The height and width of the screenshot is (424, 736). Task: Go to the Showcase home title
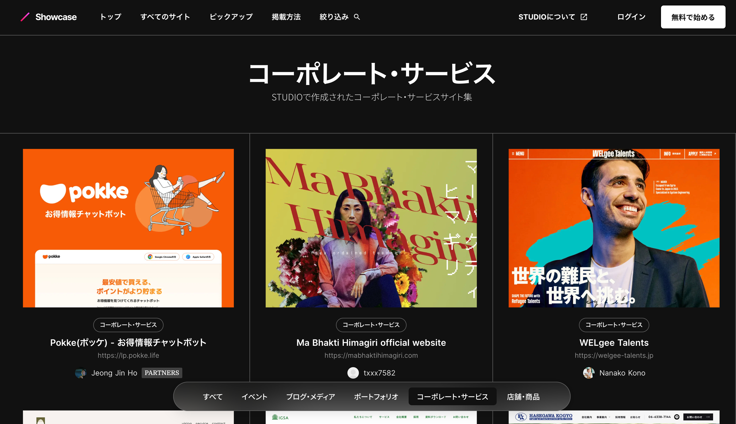point(56,17)
